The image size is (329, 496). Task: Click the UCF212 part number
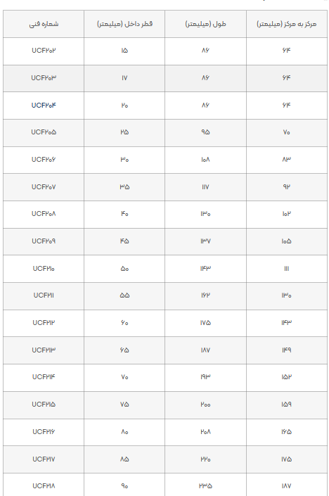point(44,323)
